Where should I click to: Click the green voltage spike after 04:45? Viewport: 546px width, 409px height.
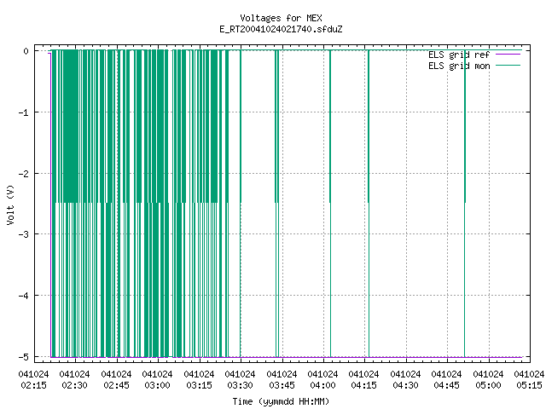click(465, 204)
